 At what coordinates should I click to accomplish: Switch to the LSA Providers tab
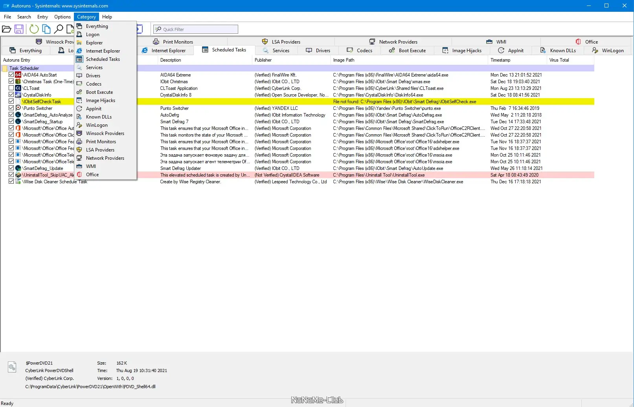click(281, 42)
